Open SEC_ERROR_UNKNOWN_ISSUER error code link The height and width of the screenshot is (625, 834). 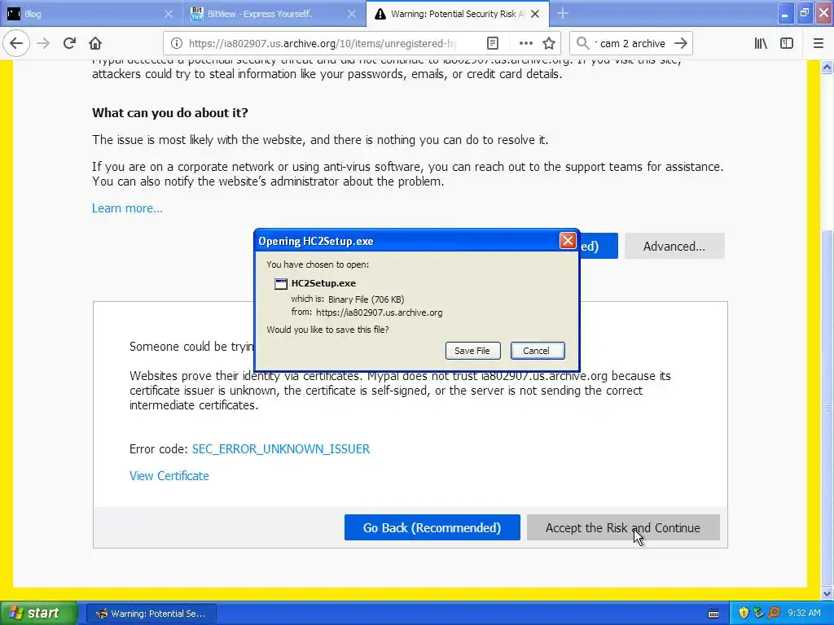pos(281,449)
